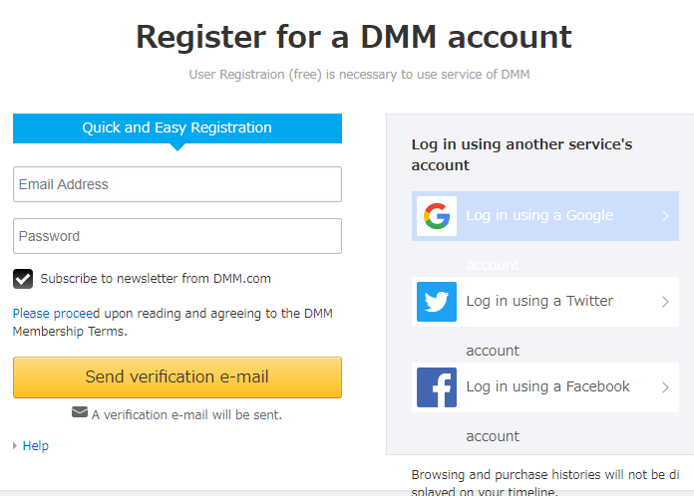694x496 pixels.
Task: Click the Register for a DMM account heading
Action: 353,37
